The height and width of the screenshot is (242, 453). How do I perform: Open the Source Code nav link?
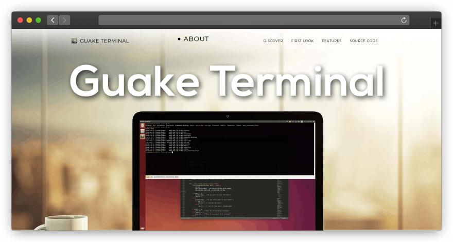coord(363,41)
